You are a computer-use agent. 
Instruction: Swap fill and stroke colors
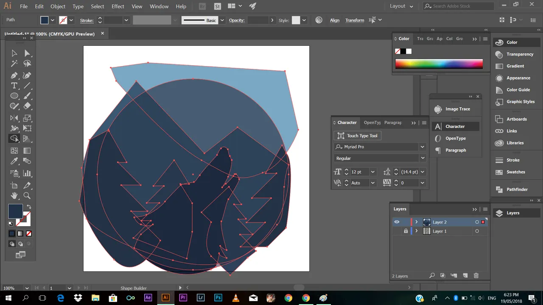coord(29,207)
